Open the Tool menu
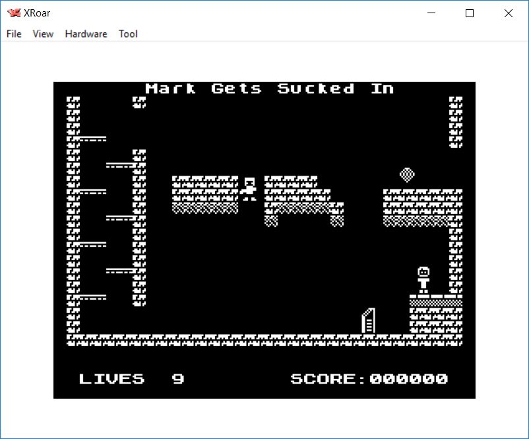 128,34
